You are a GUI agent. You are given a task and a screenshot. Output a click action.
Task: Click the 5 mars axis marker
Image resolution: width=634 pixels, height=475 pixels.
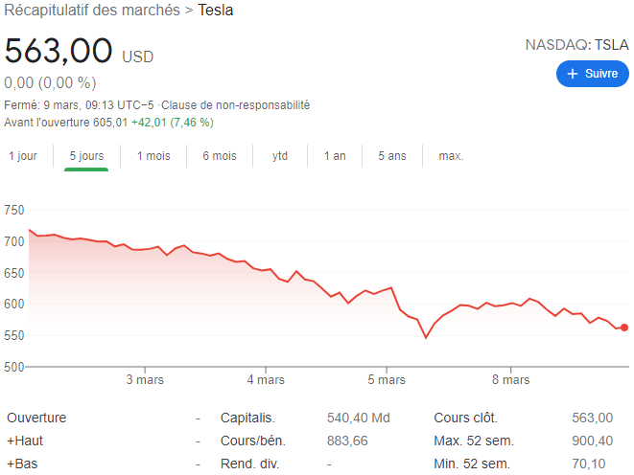tap(387, 380)
